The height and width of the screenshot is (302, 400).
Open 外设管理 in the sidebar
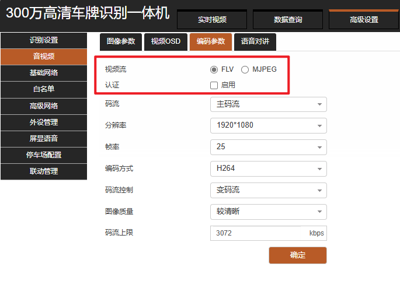click(44, 122)
